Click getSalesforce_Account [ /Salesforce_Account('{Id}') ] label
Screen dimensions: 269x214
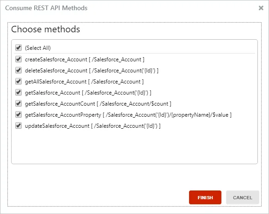tap(88, 93)
